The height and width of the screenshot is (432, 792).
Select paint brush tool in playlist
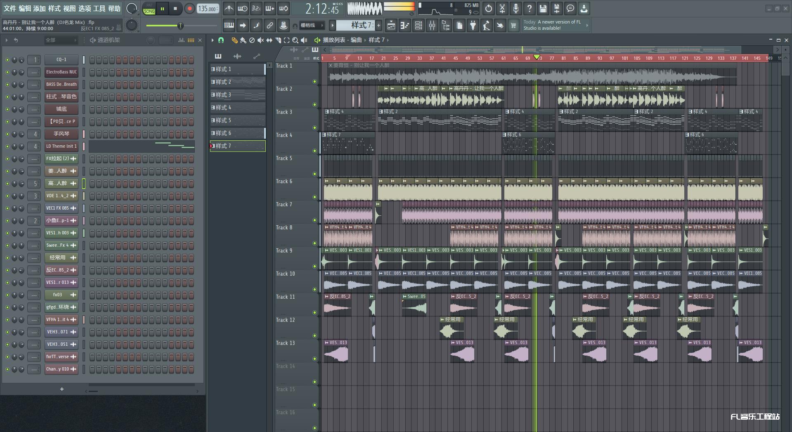click(x=243, y=40)
